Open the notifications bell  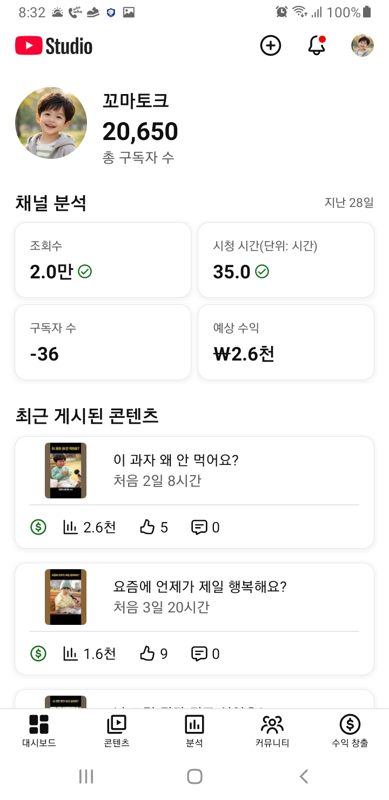tap(317, 46)
